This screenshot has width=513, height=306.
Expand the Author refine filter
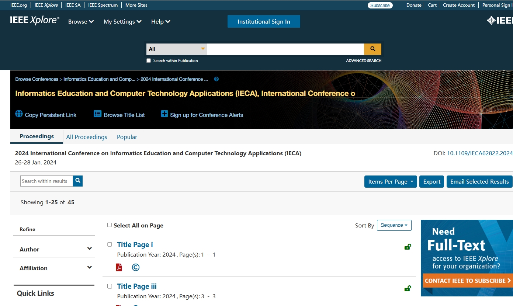[x=54, y=249]
